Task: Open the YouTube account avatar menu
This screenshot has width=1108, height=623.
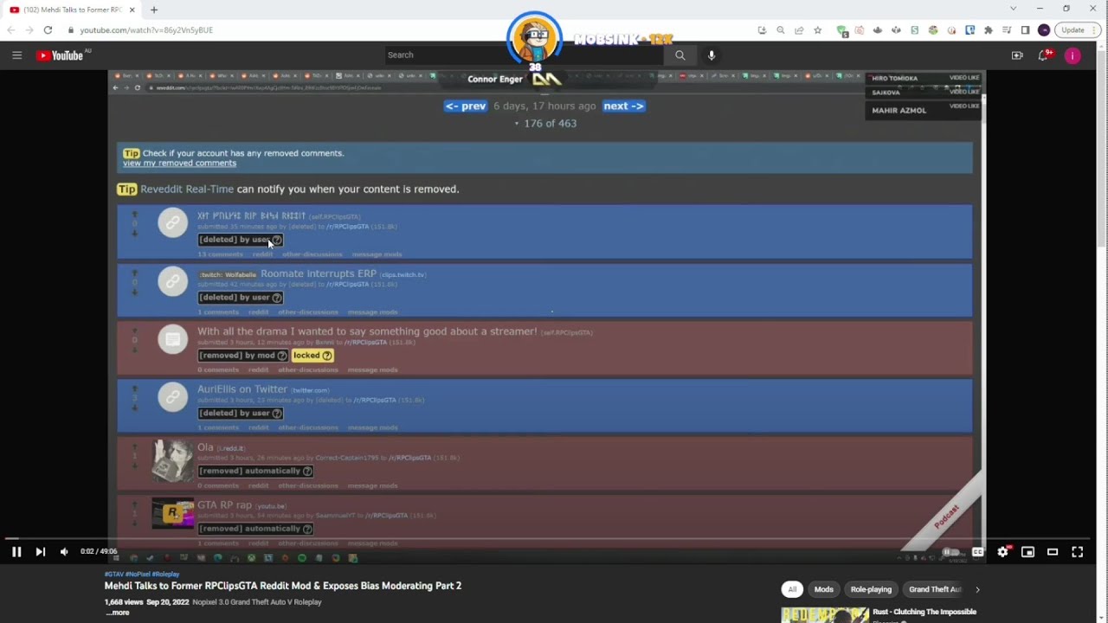Action: 1073,55
